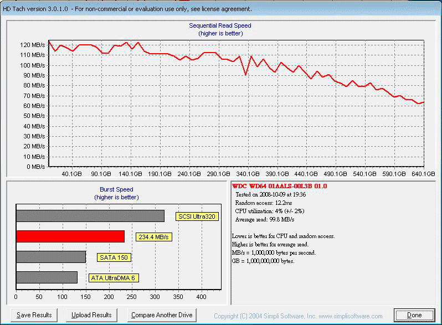Screen dimensions: 442x325
Task: Click the ATA UltraDMA 6 label
Action: [114, 278]
